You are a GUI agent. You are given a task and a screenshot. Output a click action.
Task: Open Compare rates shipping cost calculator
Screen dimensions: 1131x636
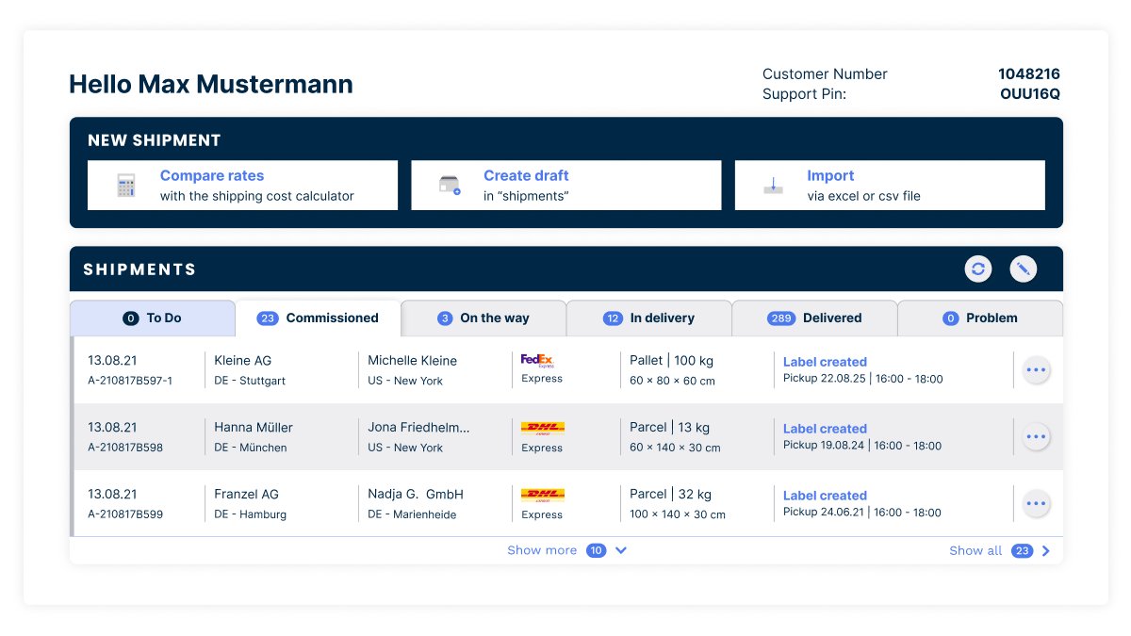242,186
